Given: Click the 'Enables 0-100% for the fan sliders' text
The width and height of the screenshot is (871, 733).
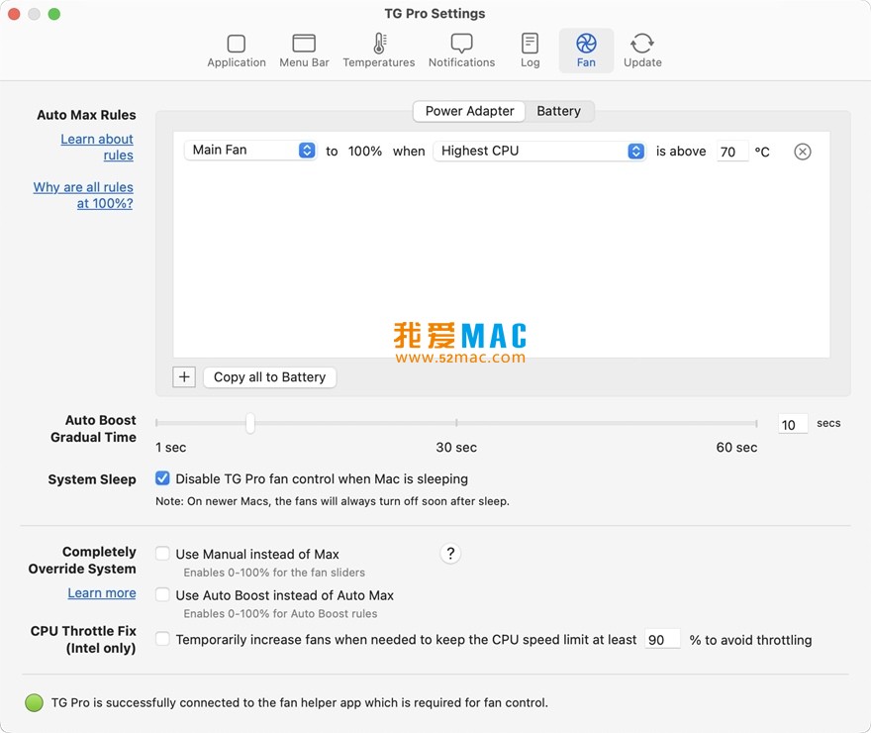Looking at the screenshot, I should 274,573.
